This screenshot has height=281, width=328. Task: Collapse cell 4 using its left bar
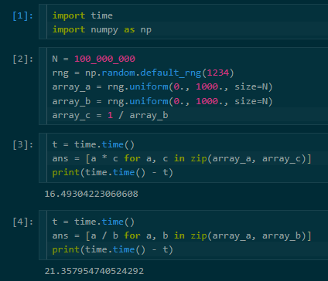coord(43,235)
